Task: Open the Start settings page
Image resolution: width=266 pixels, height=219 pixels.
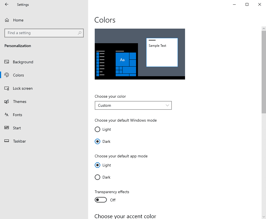Action: (44, 128)
